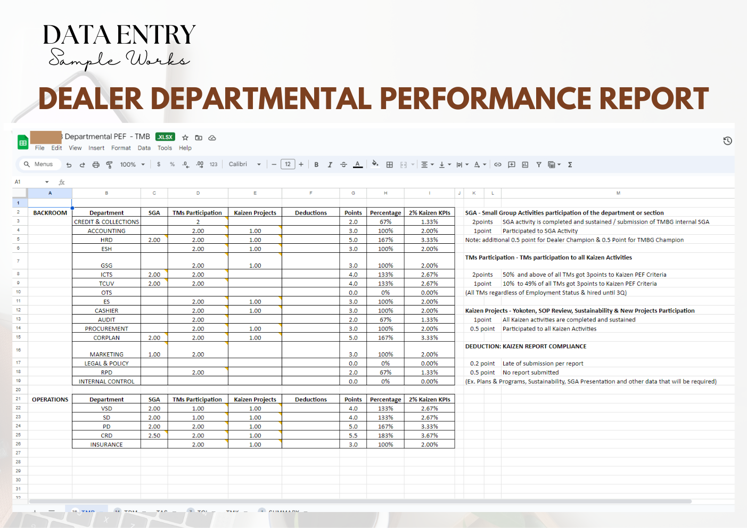Viewport: 747px width, 528px height.
Task: Select the CREDIT & COLLECTIONS cell
Action: pyautogui.click(x=106, y=221)
